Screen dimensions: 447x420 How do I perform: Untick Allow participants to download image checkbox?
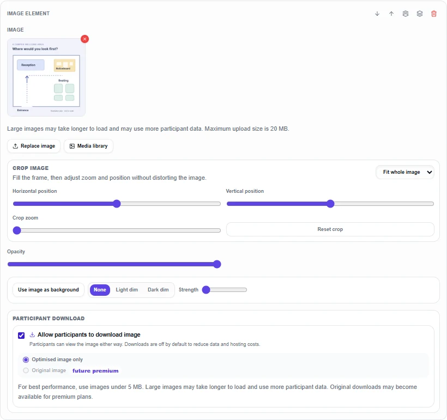21,336
